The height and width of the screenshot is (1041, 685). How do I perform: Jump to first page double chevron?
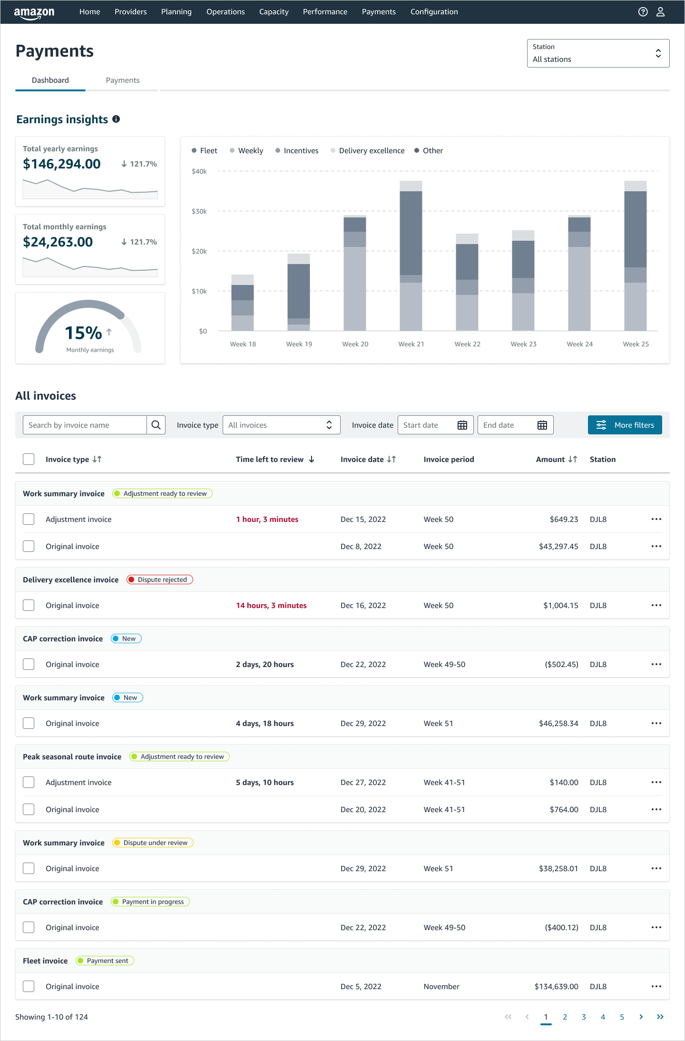tap(508, 1017)
